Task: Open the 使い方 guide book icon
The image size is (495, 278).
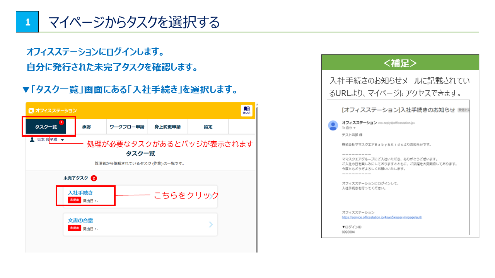Action: click(246, 110)
